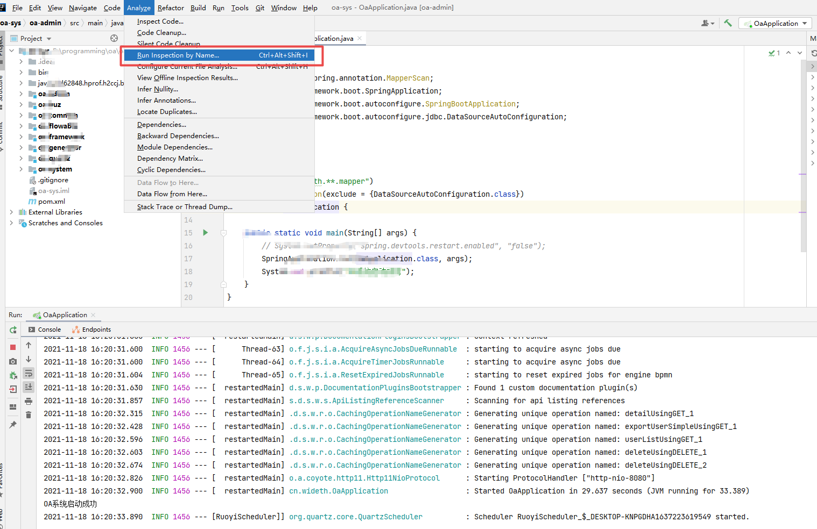Click the Console tab icon in Run panel
The width and height of the screenshot is (817, 529).
[32, 330]
